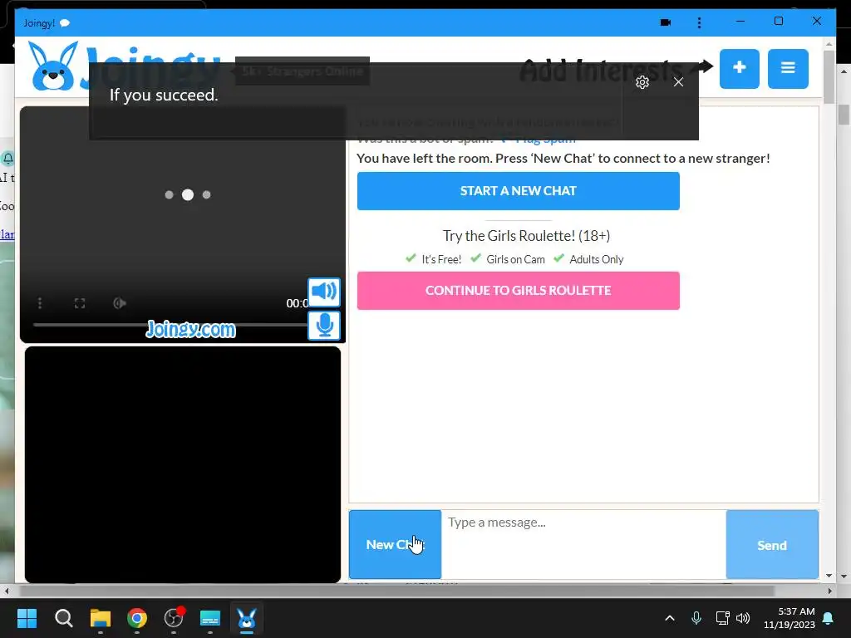Open video more options three dots

tap(40, 303)
